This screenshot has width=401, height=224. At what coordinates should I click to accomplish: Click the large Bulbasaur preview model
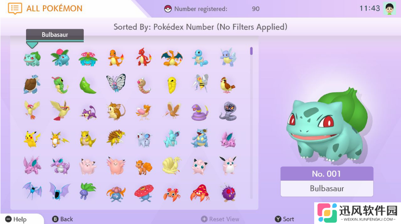point(327,126)
